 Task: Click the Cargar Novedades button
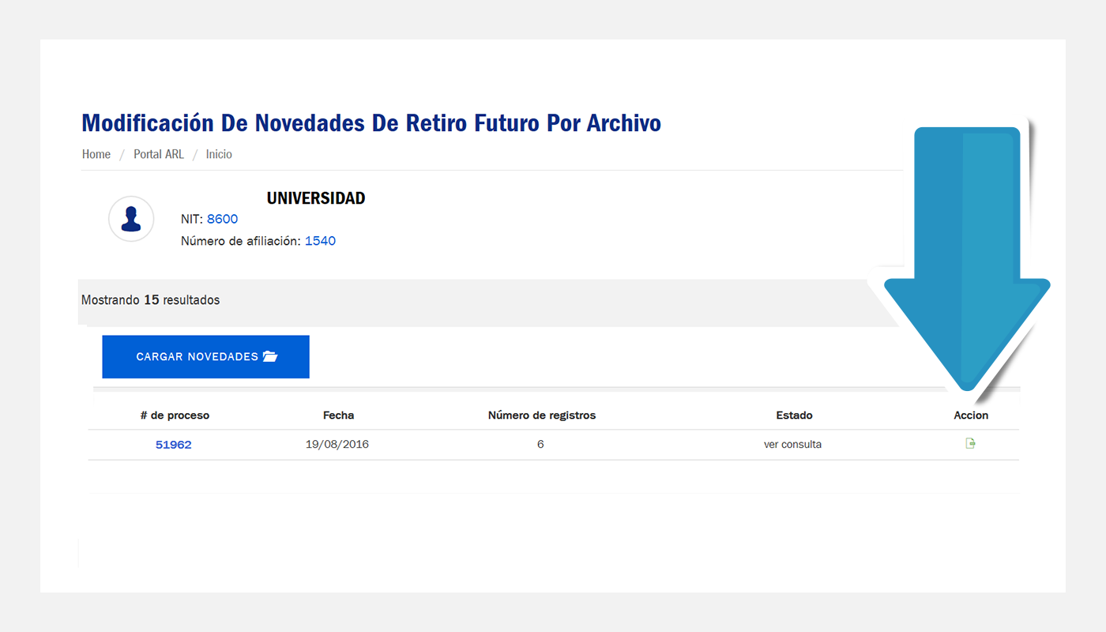click(x=205, y=356)
